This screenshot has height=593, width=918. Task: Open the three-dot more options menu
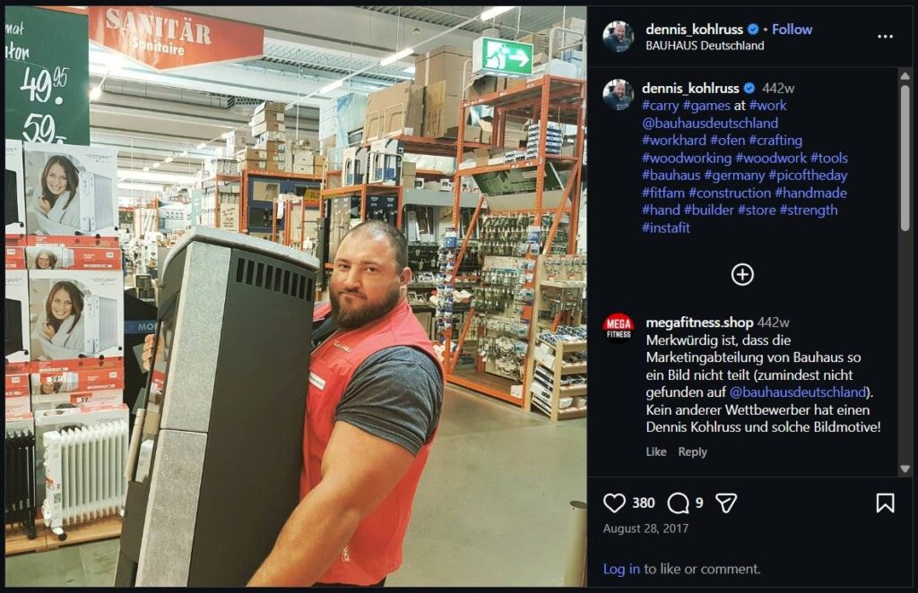tap(885, 36)
